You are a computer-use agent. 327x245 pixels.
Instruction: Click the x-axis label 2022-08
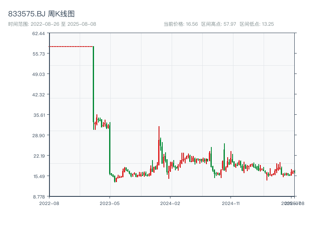pos(49,203)
